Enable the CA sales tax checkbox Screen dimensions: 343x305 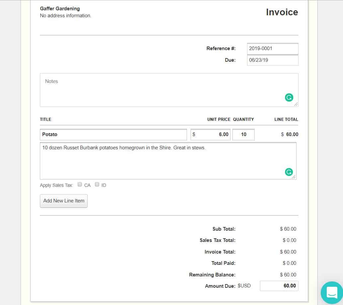[x=80, y=185]
